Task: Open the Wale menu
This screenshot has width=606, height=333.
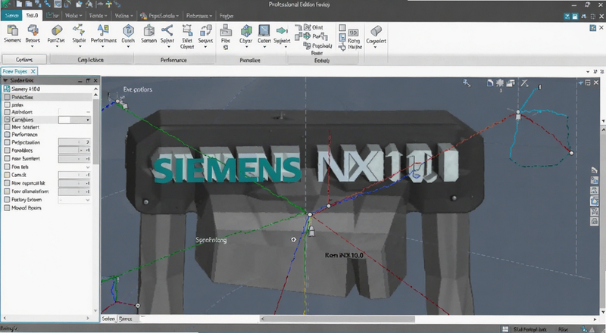Action: pos(73,15)
